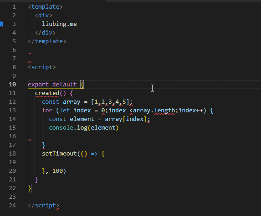Click the highlighted opening brace after default

[x=82, y=85]
